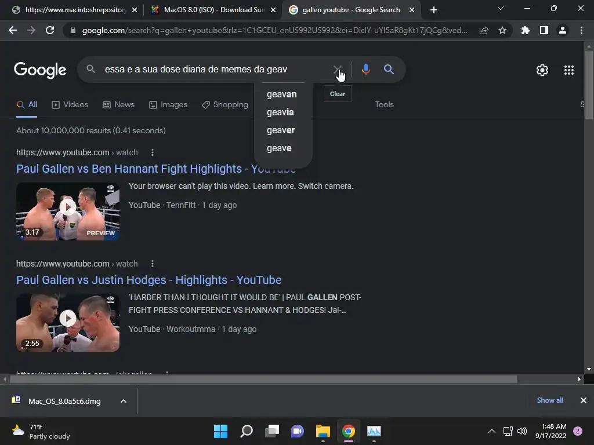Open Paul Gallen vs Justin Hodges link

[x=149, y=280]
